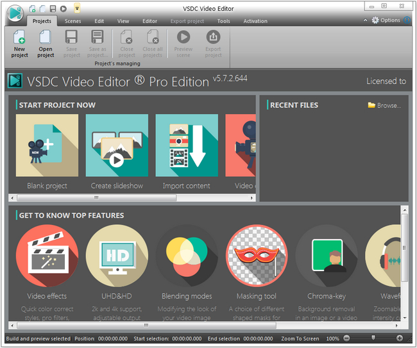Click the Blending modes label text
This screenshot has height=348, width=417.
(x=187, y=296)
